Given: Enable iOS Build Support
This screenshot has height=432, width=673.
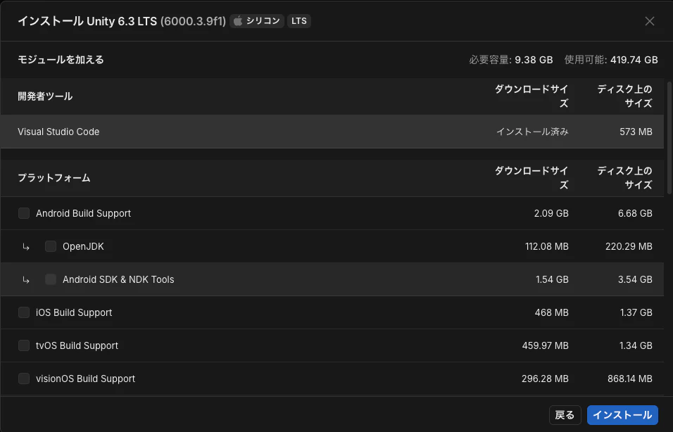Looking at the screenshot, I should pyautogui.click(x=23, y=312).
